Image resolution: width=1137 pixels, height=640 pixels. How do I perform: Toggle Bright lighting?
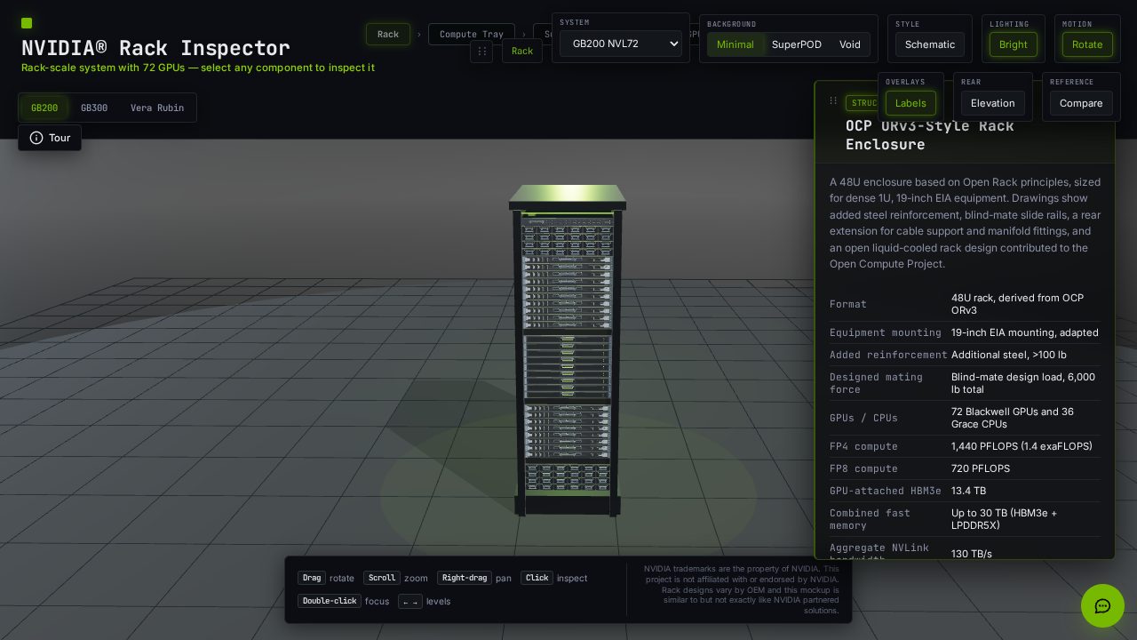point(1014,44)
